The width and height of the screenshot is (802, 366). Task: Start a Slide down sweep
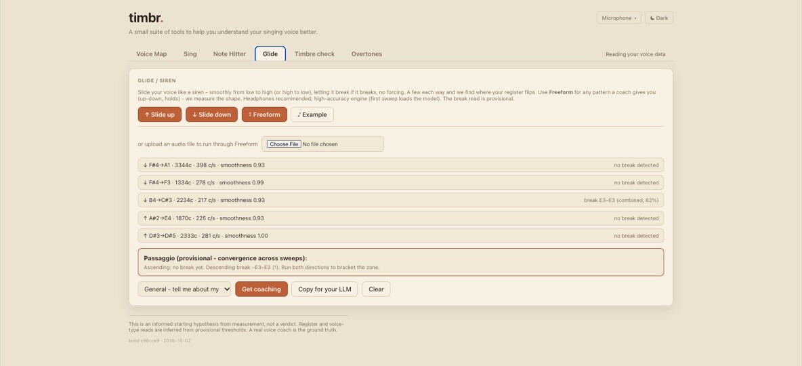[212, 115]
